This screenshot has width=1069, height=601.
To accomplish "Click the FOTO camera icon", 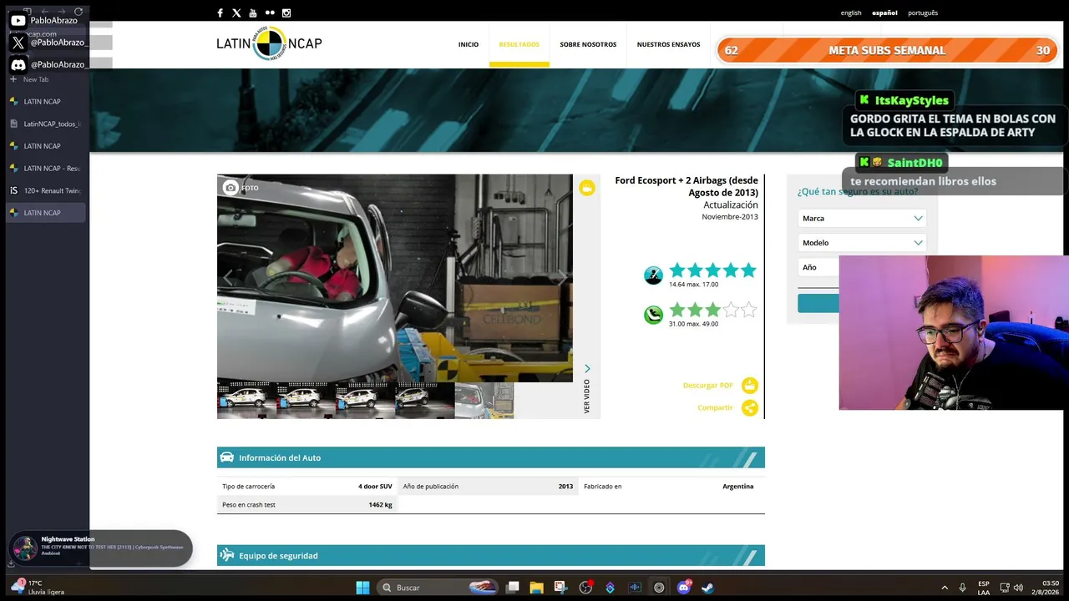I will (231, 188).
